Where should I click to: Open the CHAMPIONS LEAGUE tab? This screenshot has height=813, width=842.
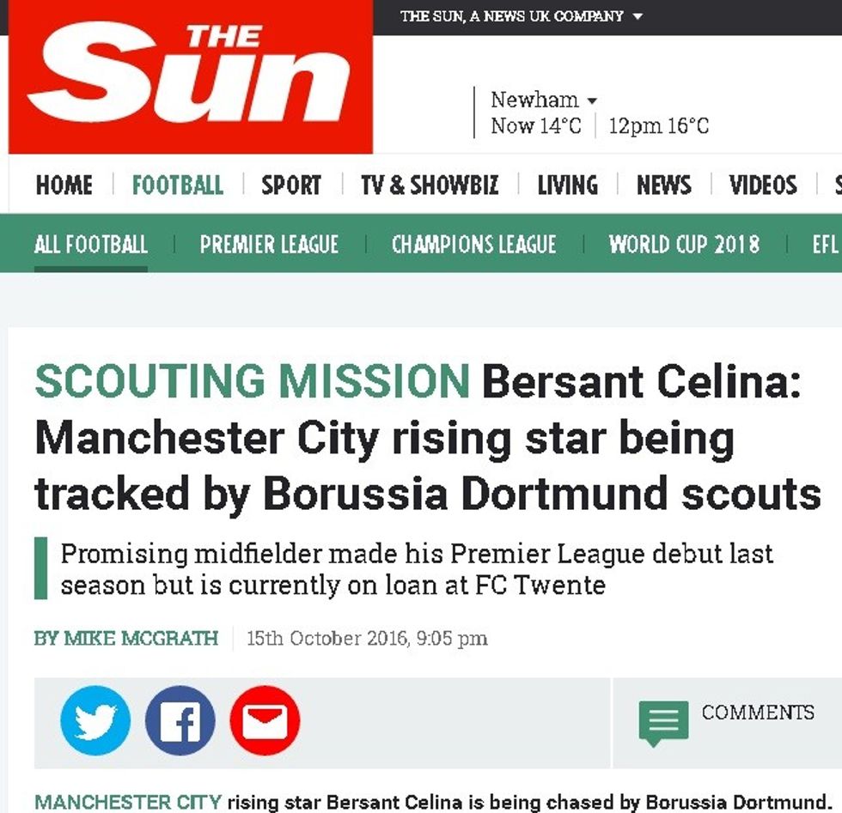point(473,245)
